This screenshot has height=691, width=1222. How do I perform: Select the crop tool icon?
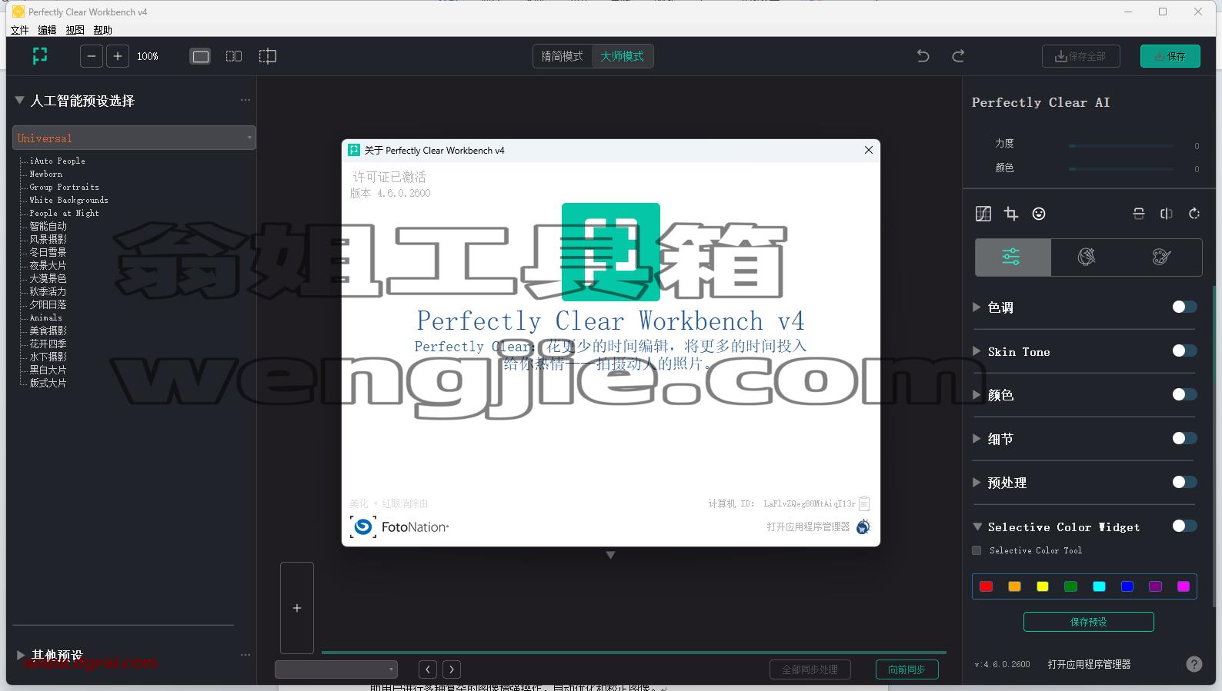(x=1011, y=214)
